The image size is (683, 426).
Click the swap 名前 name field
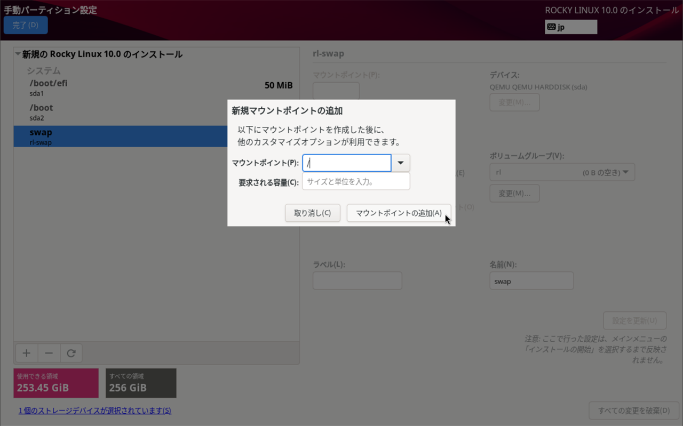click(531, 280)
